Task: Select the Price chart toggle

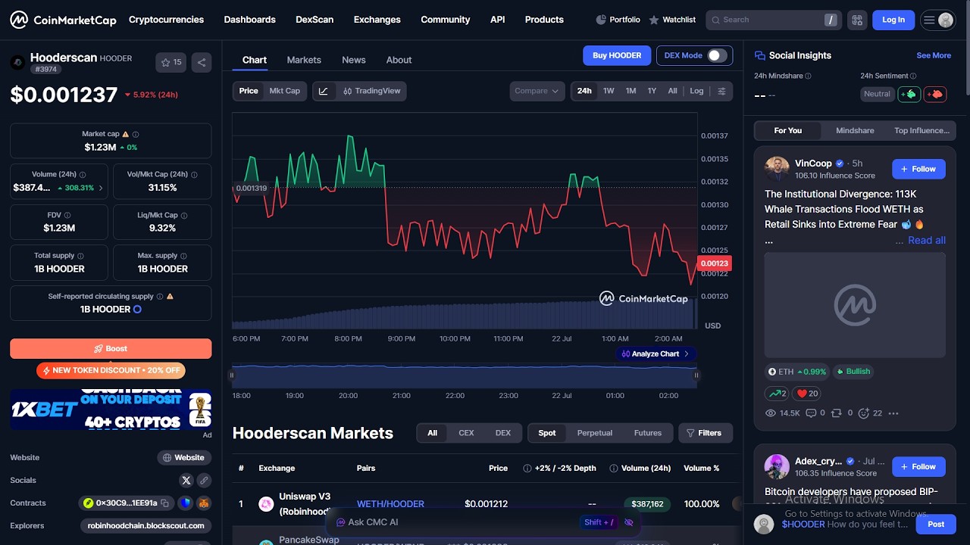Action: click(249, 91)
